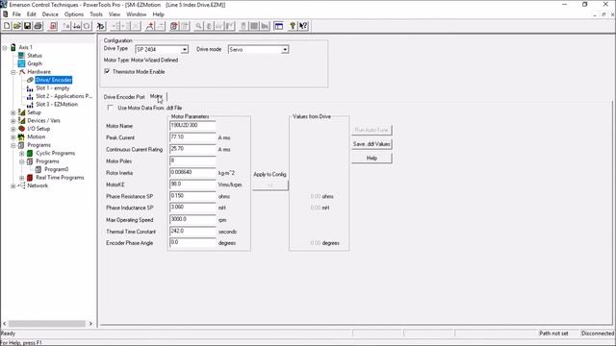Viewport: 616px width, 346px height.
Task: Click the Help button beside motor parameters
Action: (372, 158)
